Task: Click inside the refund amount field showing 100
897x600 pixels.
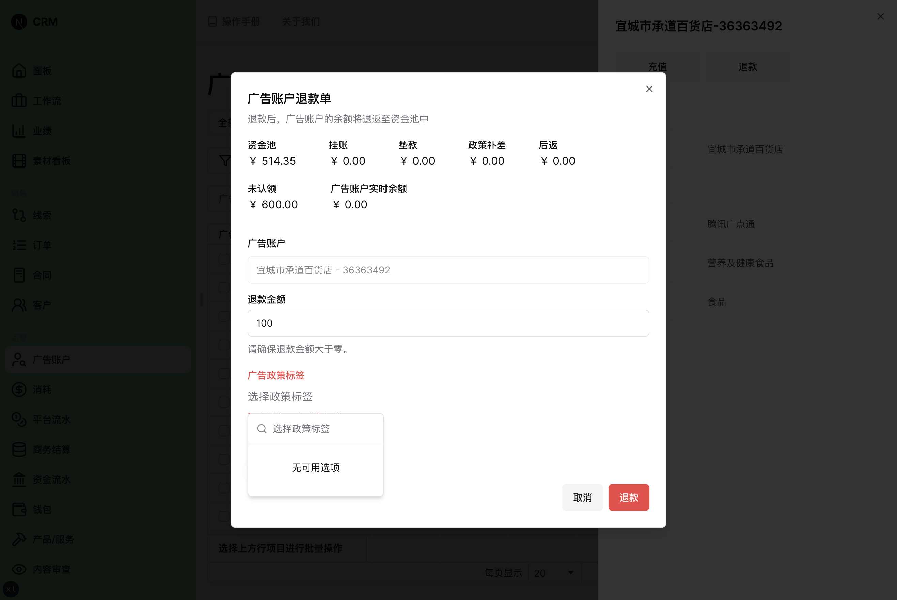Action: tap(448, 323)
